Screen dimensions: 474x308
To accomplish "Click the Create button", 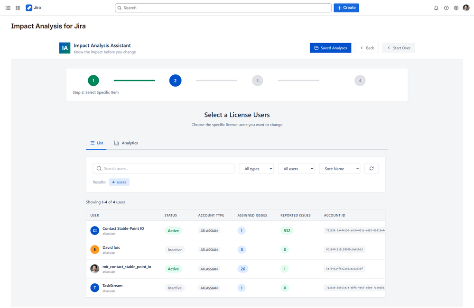I will coord(346,8).
